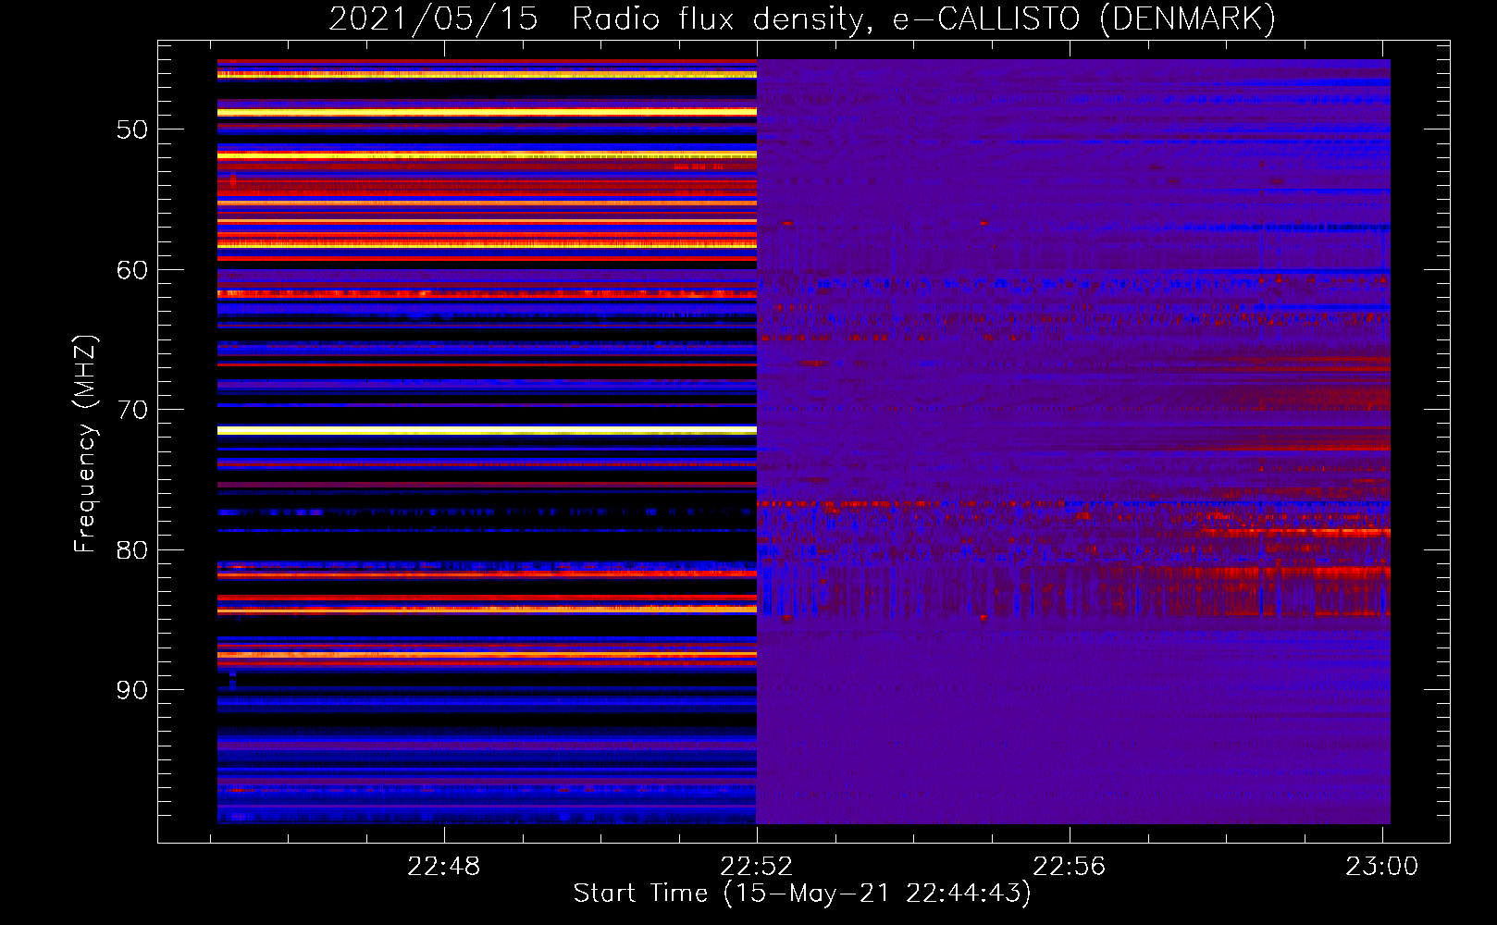Click the 22:48 time tick label
This screenshot has height=925, width=1497.
coord(444,867)
